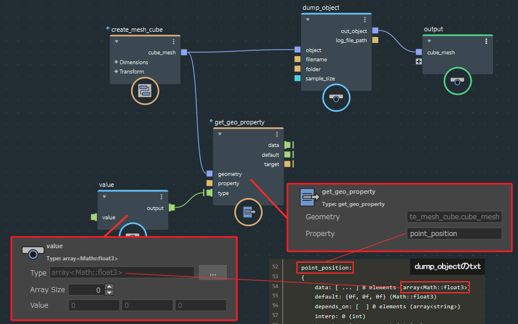Click the output node green circle icon
Image resolution: width=518 pixels, height=324 pixels.
click(457, 81)
